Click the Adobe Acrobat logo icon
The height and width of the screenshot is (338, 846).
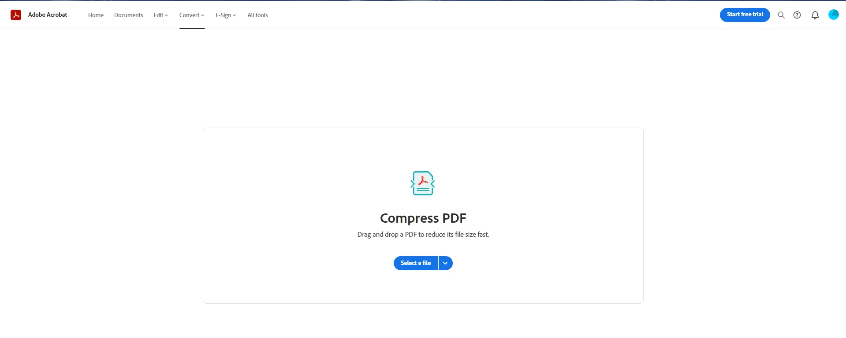pyautogui.click(x=16, y=15)
